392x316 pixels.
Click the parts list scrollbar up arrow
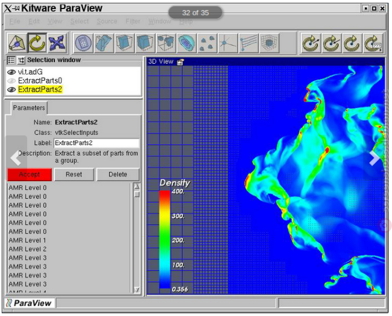pos(137,186)
